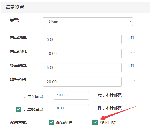Click the 配送方式: label

19,123
